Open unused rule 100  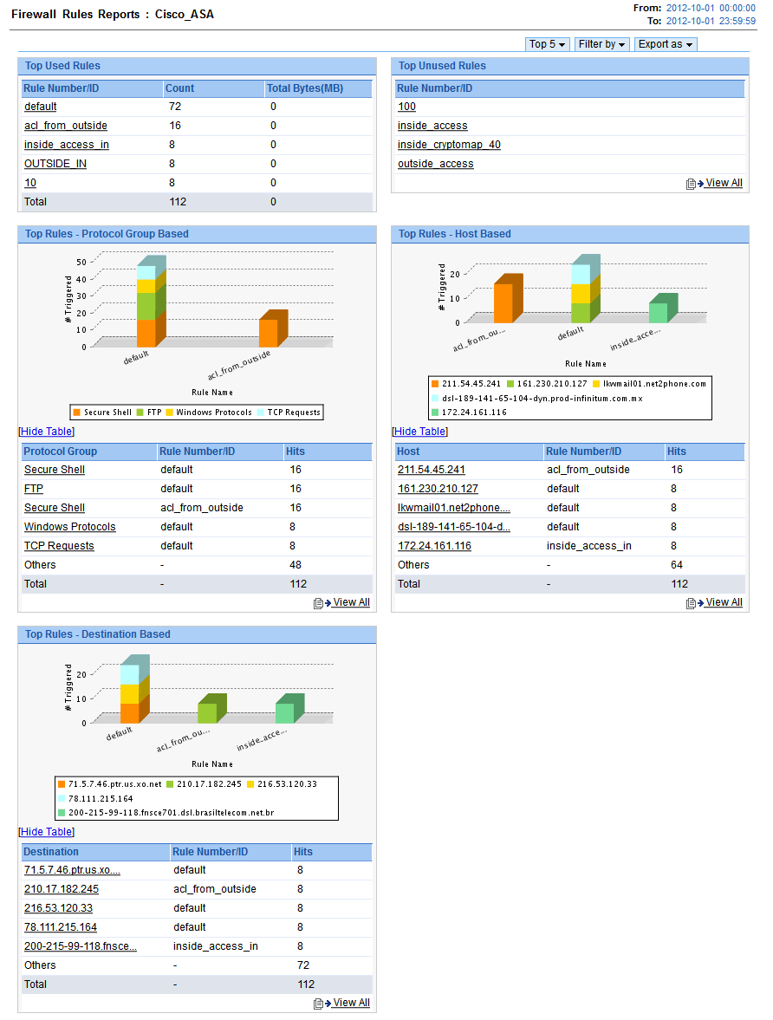(406, 107)
